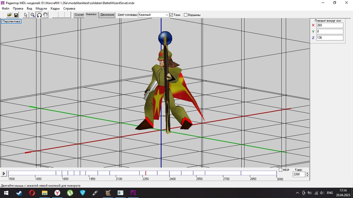Increase frame number with up arrow
Viewport: 353px width, 198px height.
[307, 173]
